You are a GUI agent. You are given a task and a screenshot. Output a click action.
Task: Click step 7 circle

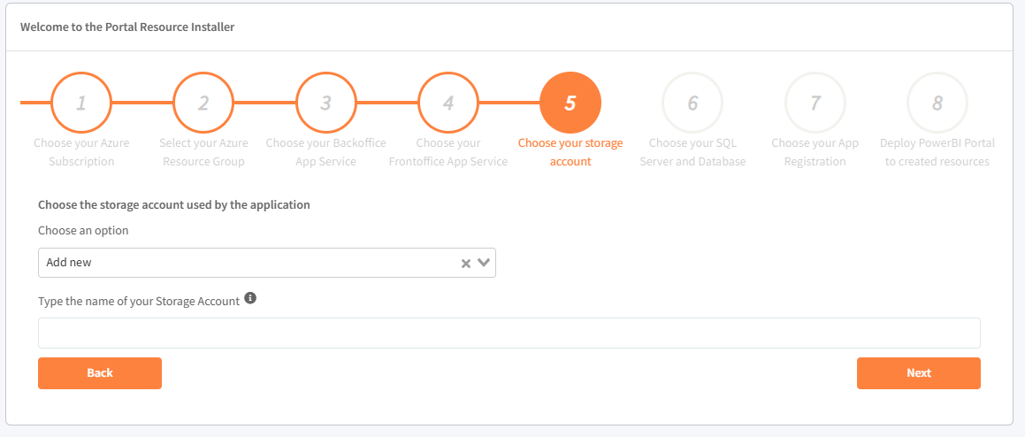(x=815, y=103)
